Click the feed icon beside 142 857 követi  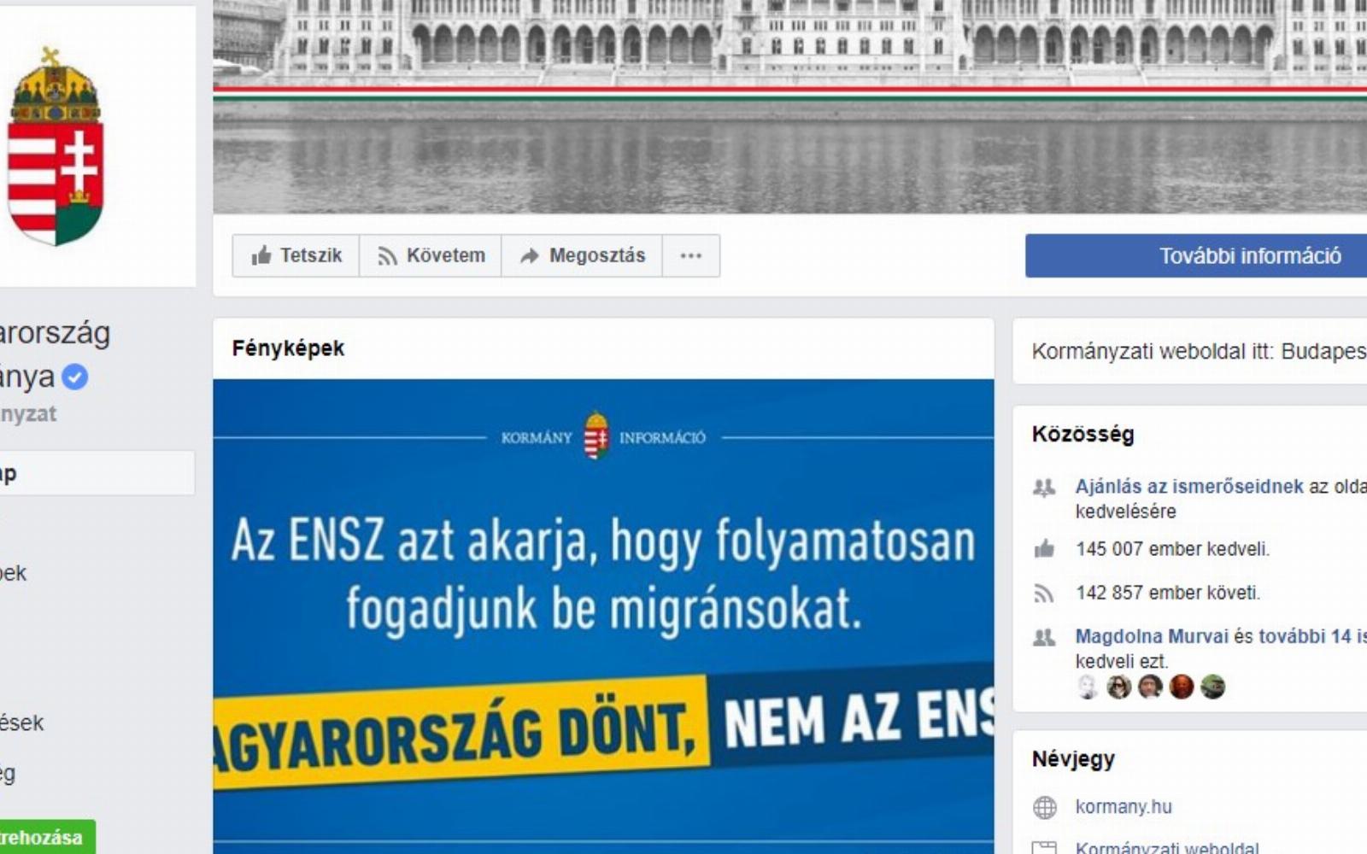(1044, 593)
